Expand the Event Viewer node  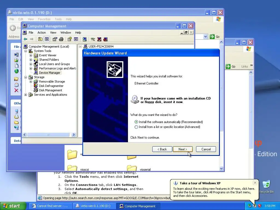tap(31, 55)
